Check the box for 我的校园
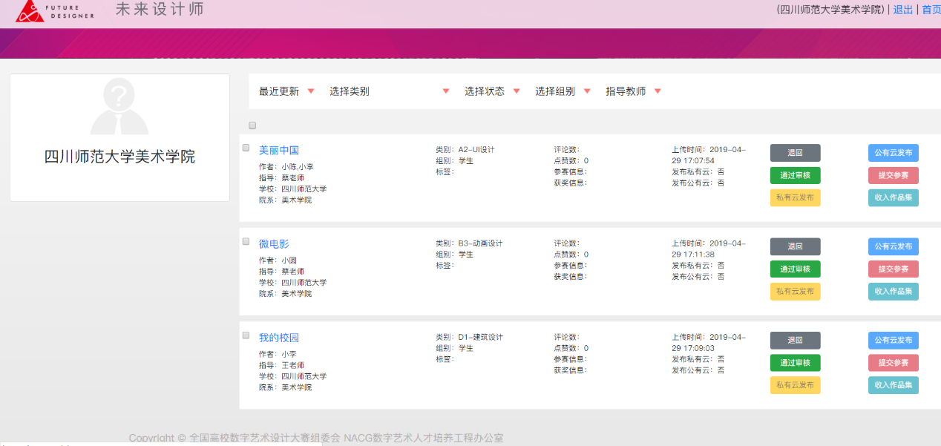This screenshot has width=941, height=446. click(x=246, y=335)
